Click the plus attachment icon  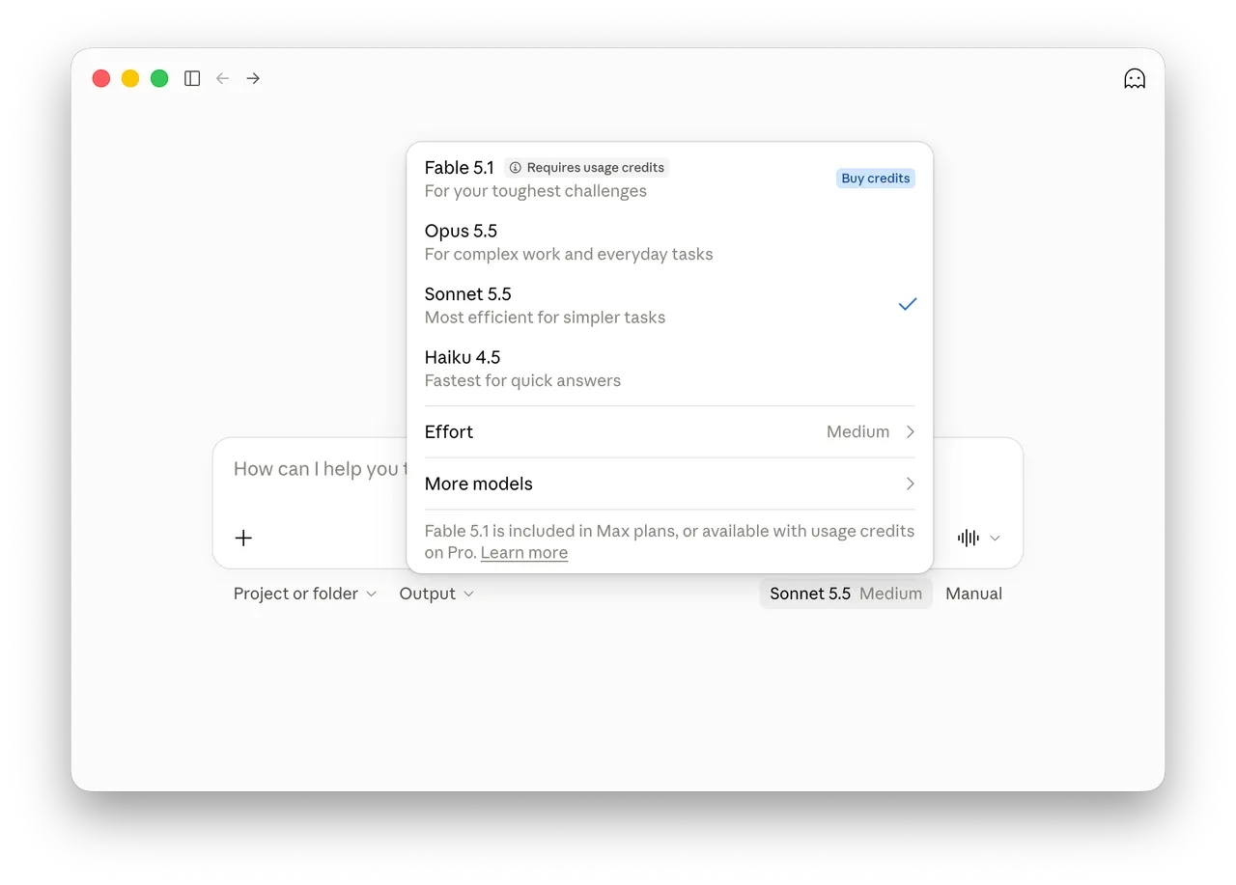click(x=243, y=538)
